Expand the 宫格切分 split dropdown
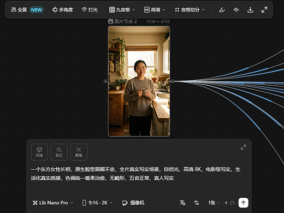Screen dimensions: 284x213 (190, 10)
